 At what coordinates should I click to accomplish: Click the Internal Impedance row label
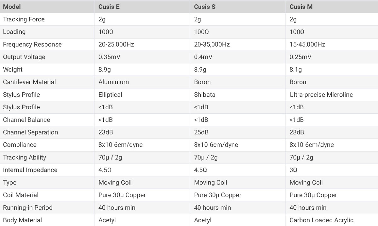coord(30,170)
